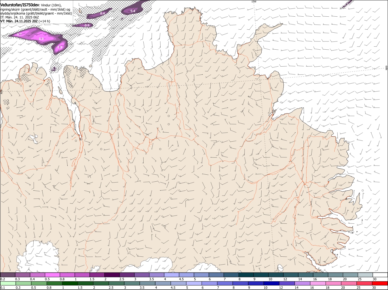The image size is (388, 290).
Task: Pick the violet 12 swatch in lower legend
Action: tap(287, 283)
